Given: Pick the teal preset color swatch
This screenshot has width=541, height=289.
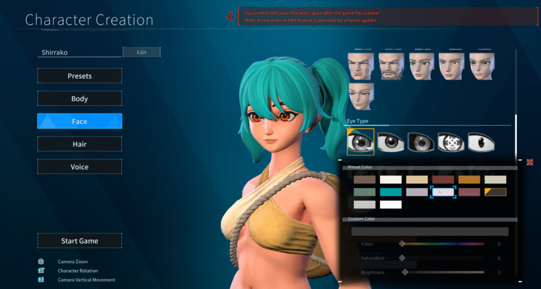Looking at the screenshot, I should pos(390,192).
